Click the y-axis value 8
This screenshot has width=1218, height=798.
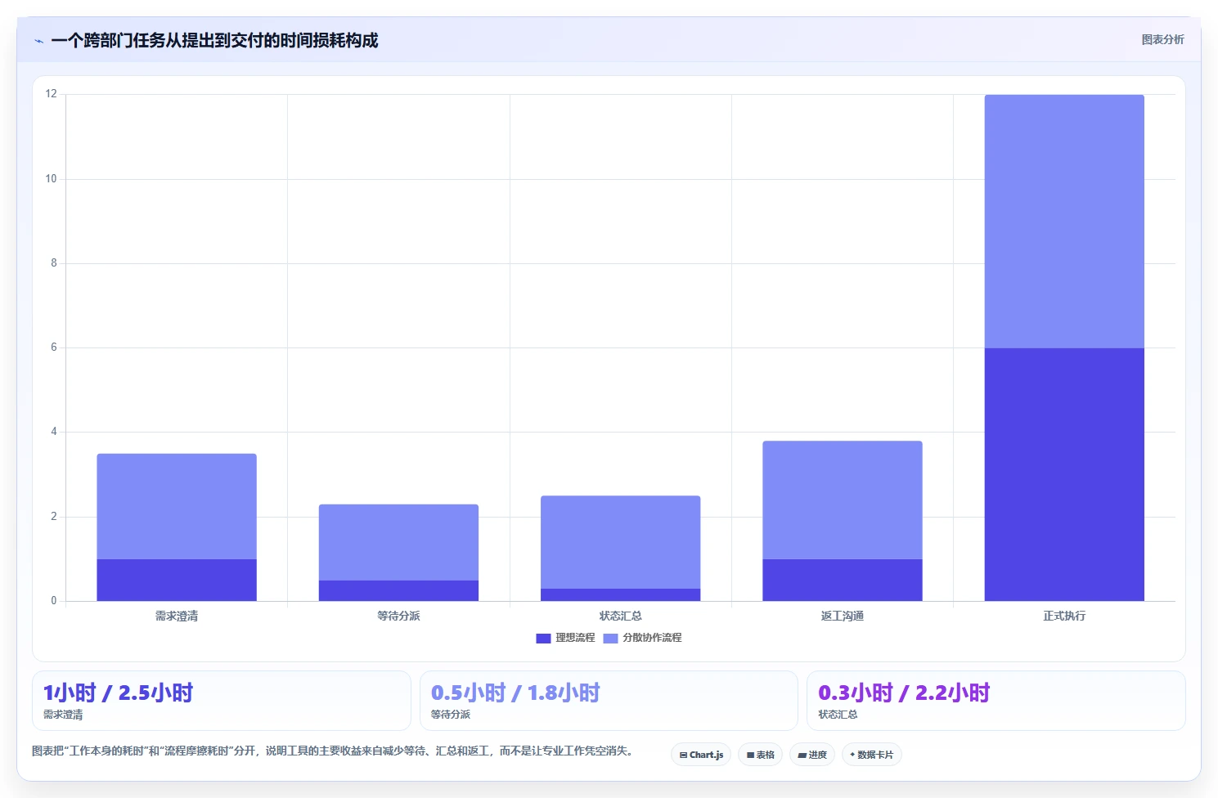point(54,263)
